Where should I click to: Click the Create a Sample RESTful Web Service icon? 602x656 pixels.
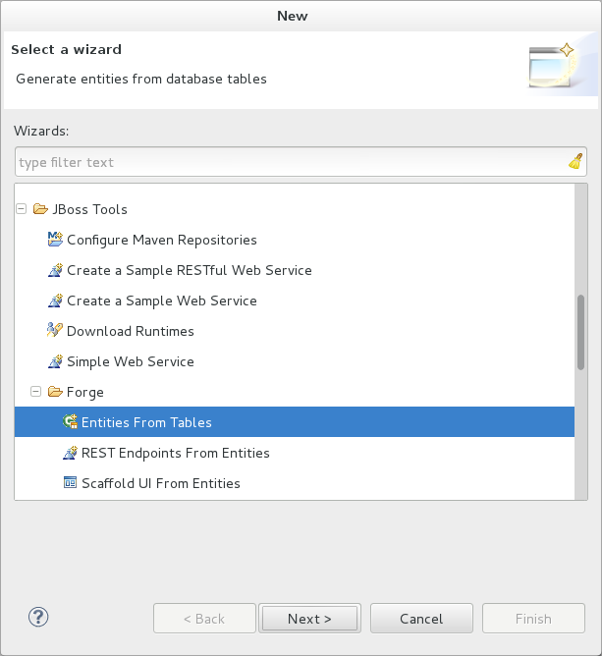55,270
